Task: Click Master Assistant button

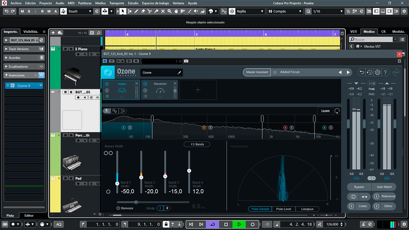Action: 257,72
